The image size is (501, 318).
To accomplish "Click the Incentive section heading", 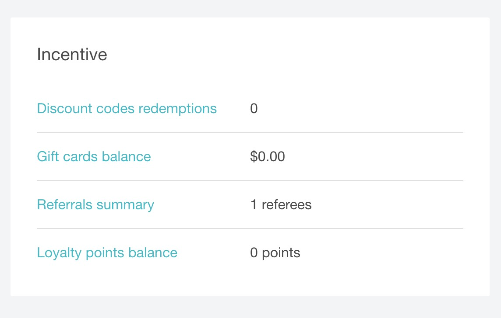I will point(72,55).
